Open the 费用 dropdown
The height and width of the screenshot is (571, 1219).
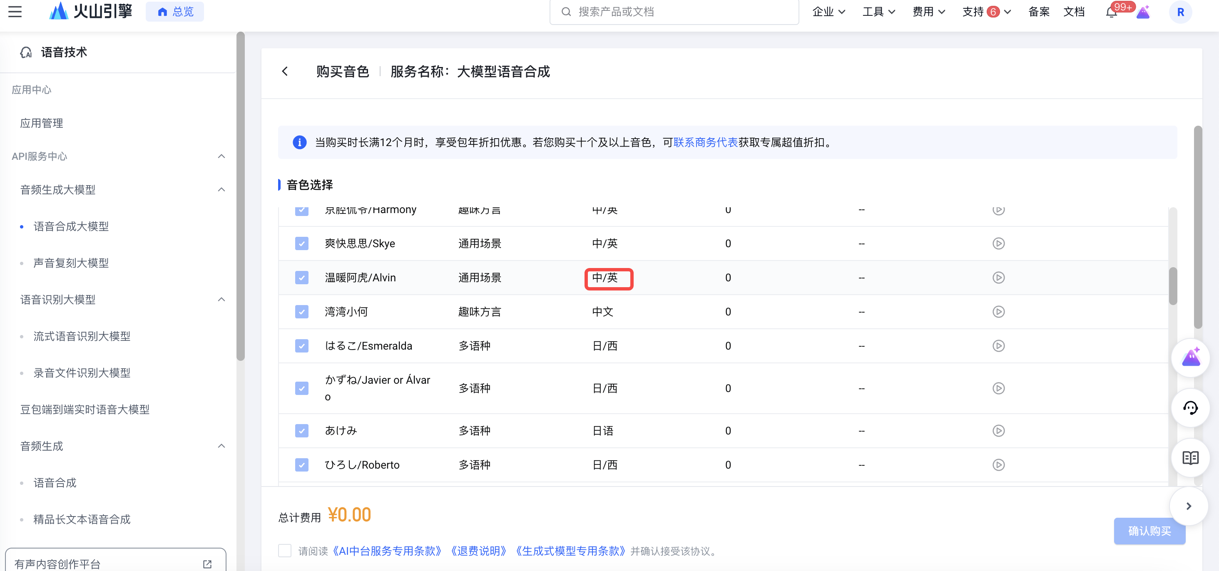[x=929, y=12]
